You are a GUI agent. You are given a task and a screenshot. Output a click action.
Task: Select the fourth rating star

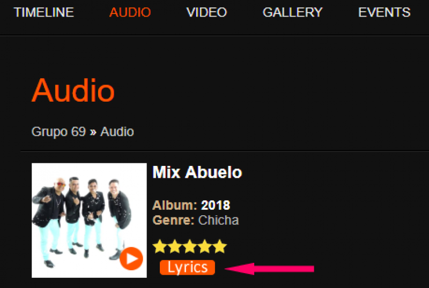pyautogui.click(x=205, y=246)
